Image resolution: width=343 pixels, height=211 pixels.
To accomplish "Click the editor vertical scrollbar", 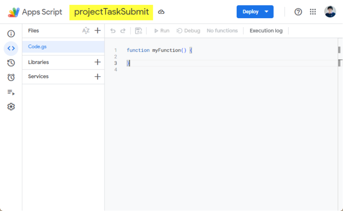I will pos(340,124).
